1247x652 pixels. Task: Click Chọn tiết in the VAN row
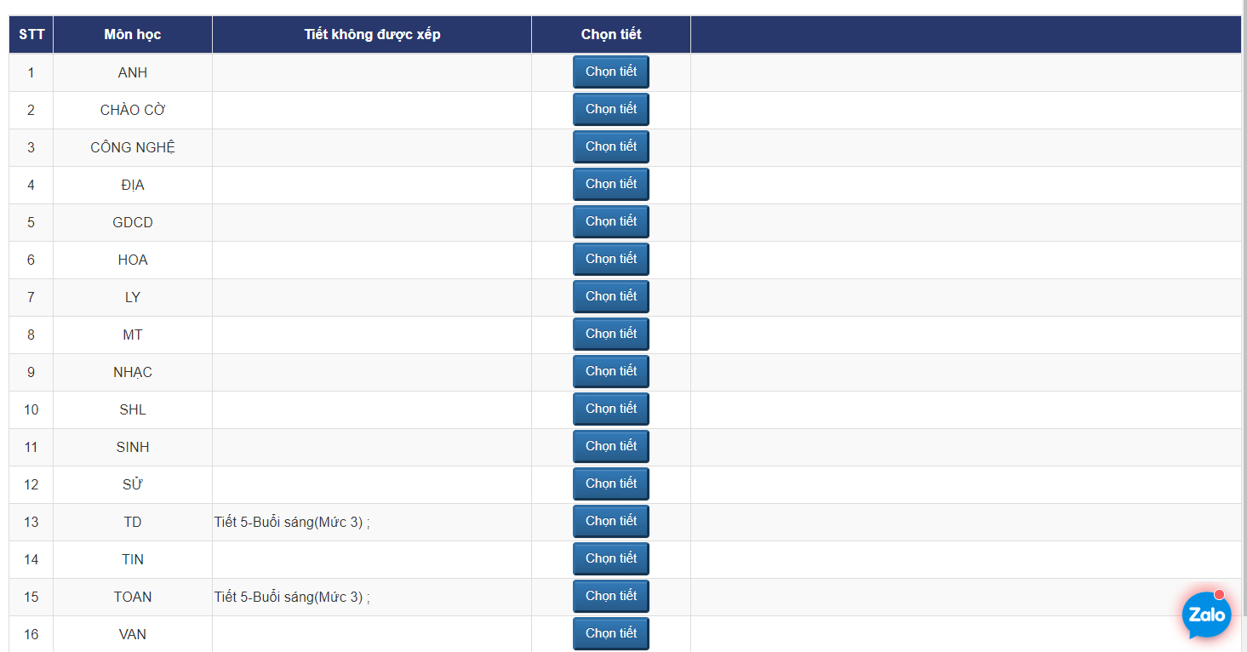(x=610, y=634)
